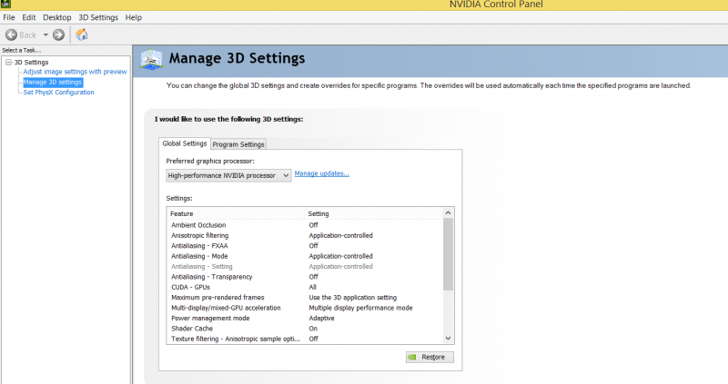The height and width of the screenshot is (384, 728).
Task: Click settings list scroll down arrow
Action: pyautogui.click(x=448, y=339)
